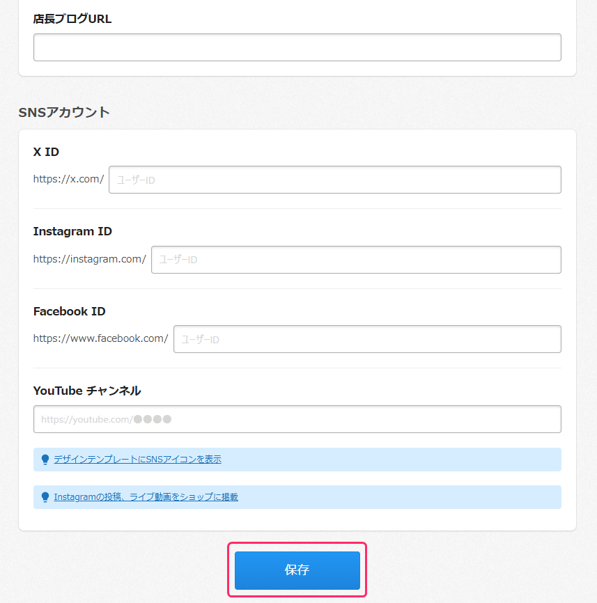Select the Facebook ID user field
Image resolution: width=597 pixels, height=603 pixels.
[366, 339]
